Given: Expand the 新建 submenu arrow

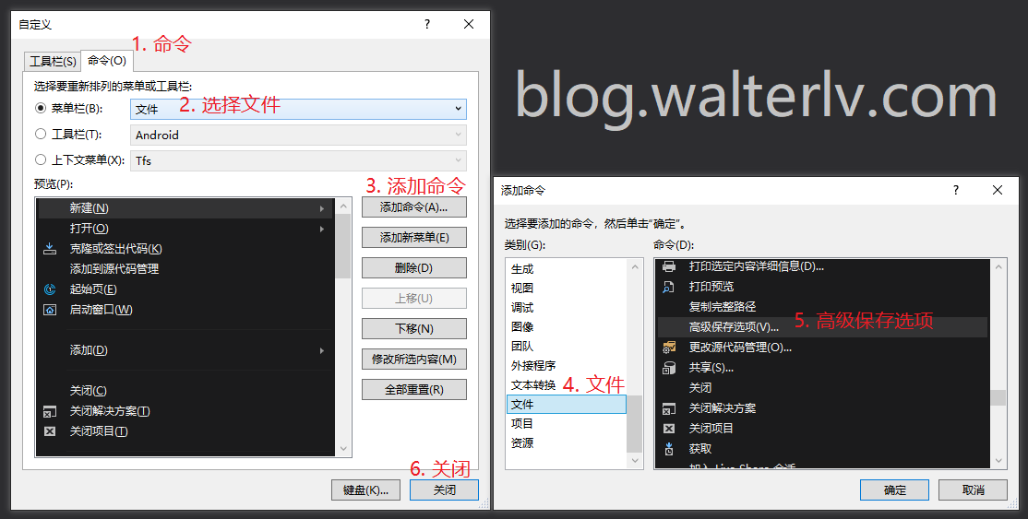Looking at the screenshot, I should click(322, 208).
